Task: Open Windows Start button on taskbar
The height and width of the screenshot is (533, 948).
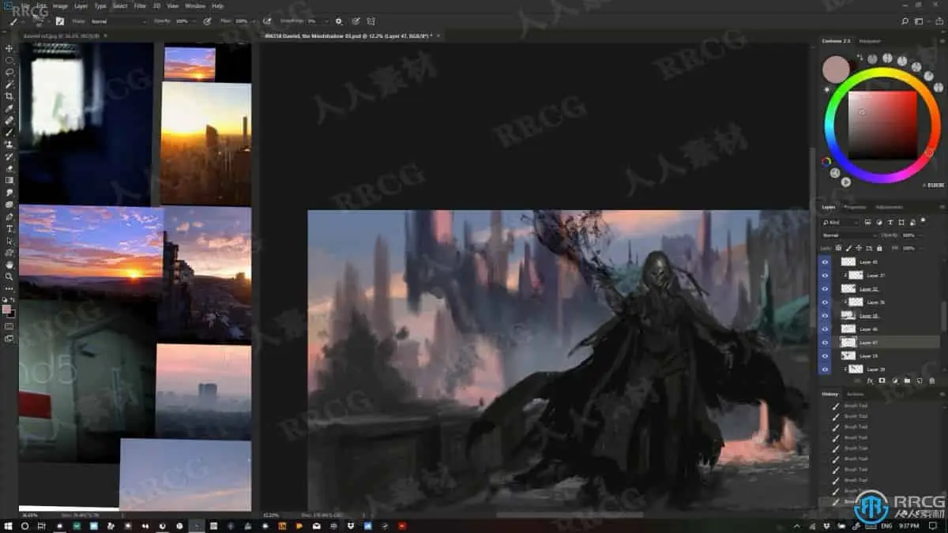Action: (7, 525)
